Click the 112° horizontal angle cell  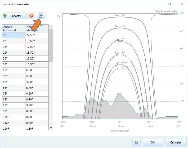point(14,123)
